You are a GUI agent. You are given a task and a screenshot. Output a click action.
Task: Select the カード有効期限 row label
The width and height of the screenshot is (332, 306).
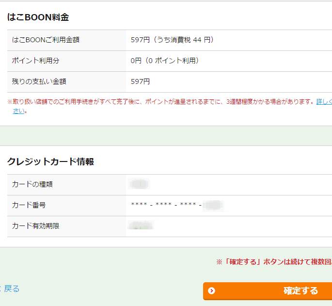(36, 226)
